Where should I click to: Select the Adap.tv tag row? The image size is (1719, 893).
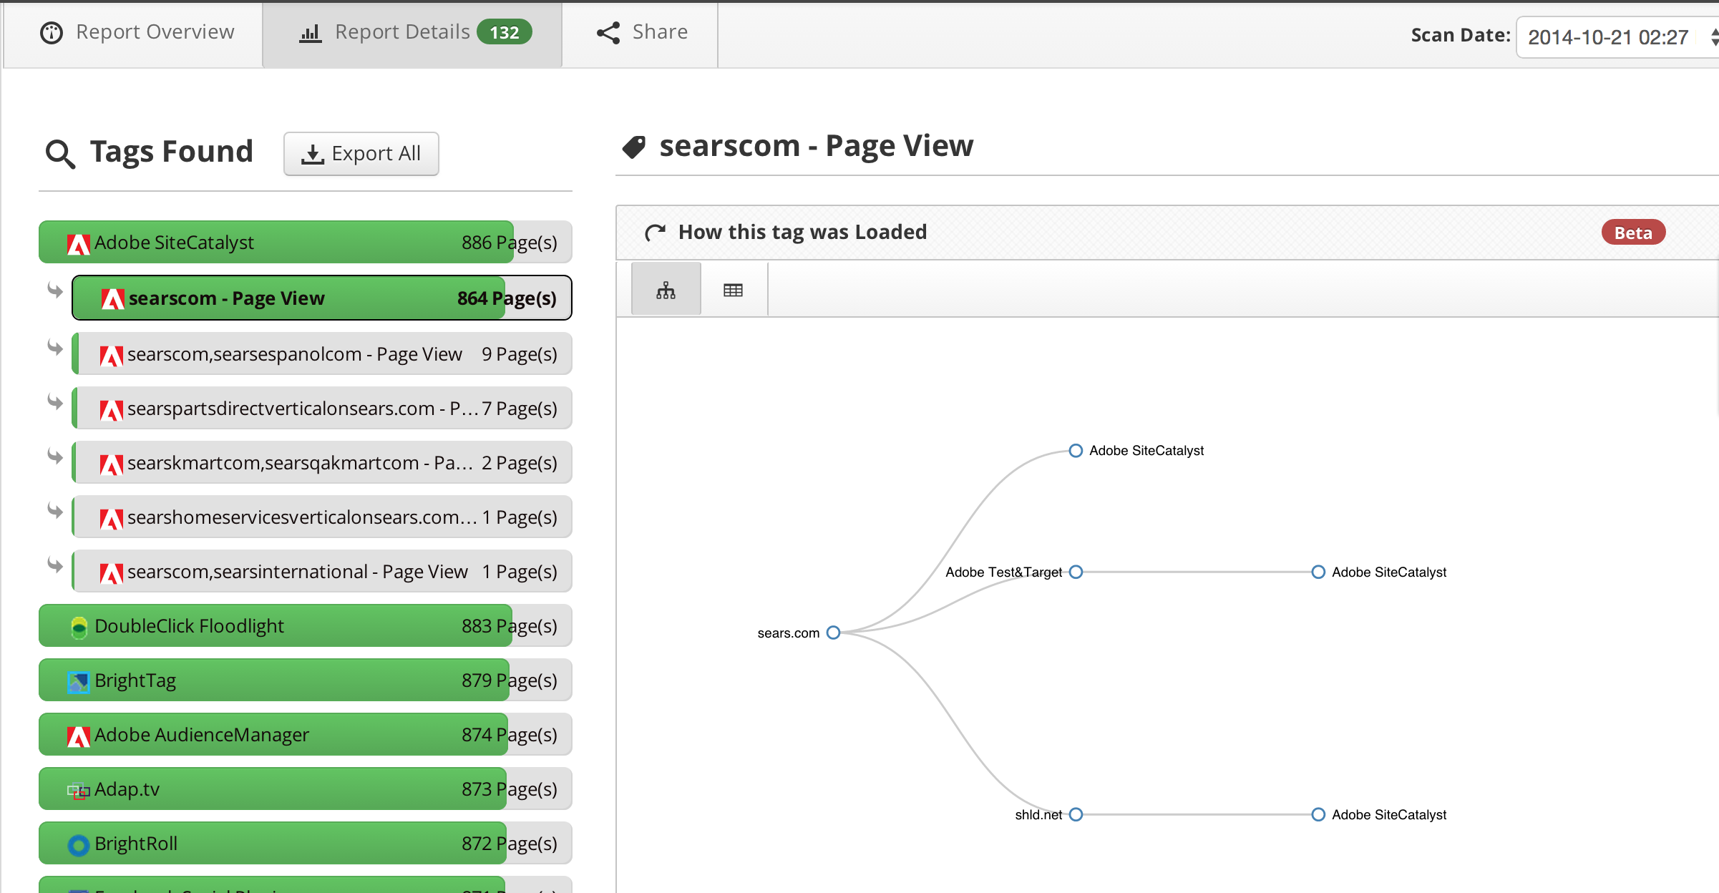(x=306, y=789)
